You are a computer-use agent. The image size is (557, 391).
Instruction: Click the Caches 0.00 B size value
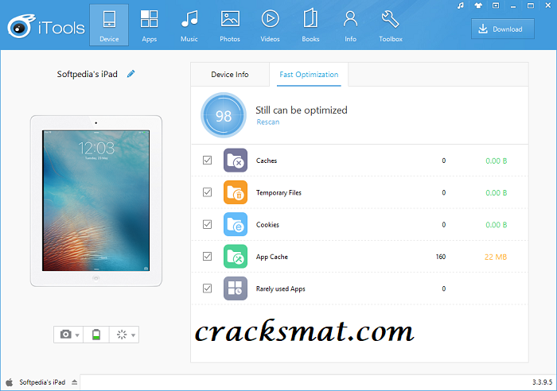coord(497,161)
